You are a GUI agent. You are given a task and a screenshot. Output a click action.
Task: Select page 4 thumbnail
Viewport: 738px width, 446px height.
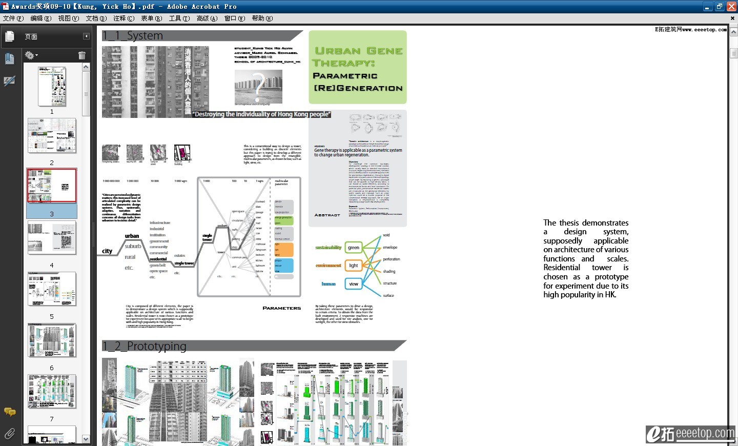point(52,238)
